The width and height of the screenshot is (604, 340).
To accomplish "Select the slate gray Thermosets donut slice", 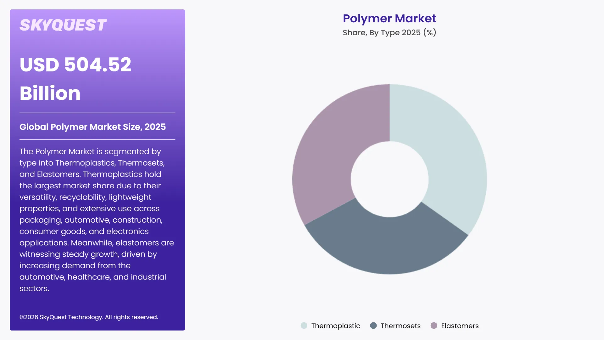I will coord(387,246).
